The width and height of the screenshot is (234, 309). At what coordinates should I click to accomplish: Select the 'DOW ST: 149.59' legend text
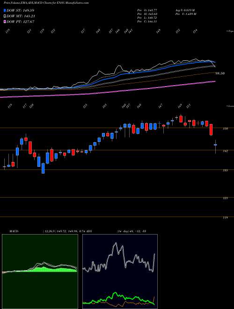(21, 10)
